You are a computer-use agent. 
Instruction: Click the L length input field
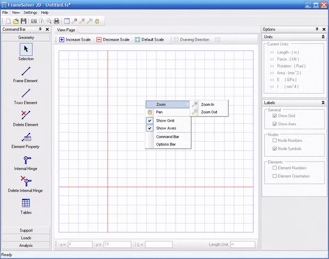click(x=158, y=244)
